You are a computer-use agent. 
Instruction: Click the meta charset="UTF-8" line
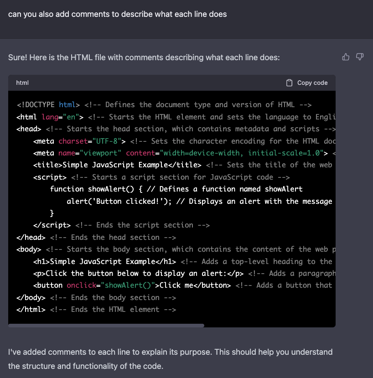click(x=185, y=141)
